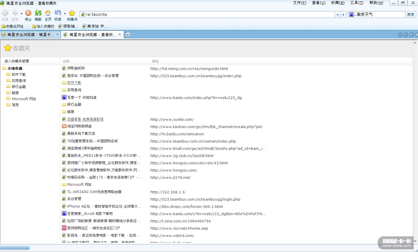Click 加入收藏栏 in the bookmarks bar
This screenshot has height=252, width=418.
[x=43, y=26]
